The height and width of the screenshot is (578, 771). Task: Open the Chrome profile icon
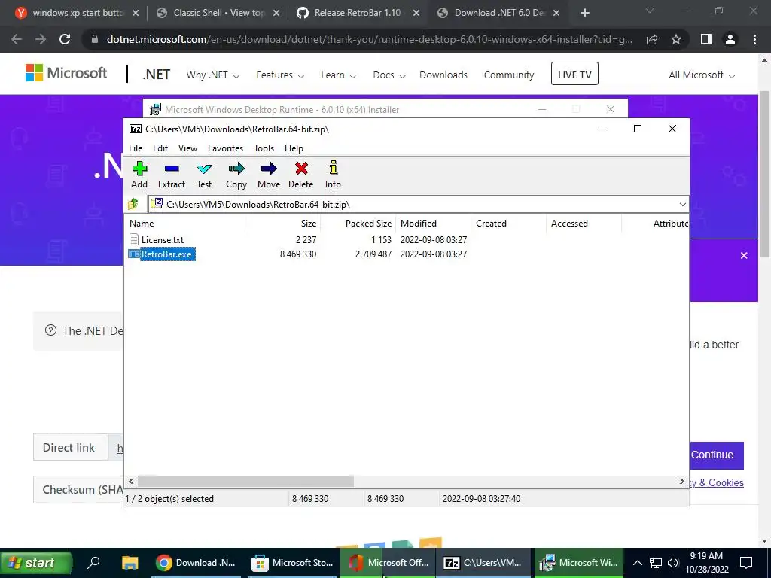click(730, 39)
